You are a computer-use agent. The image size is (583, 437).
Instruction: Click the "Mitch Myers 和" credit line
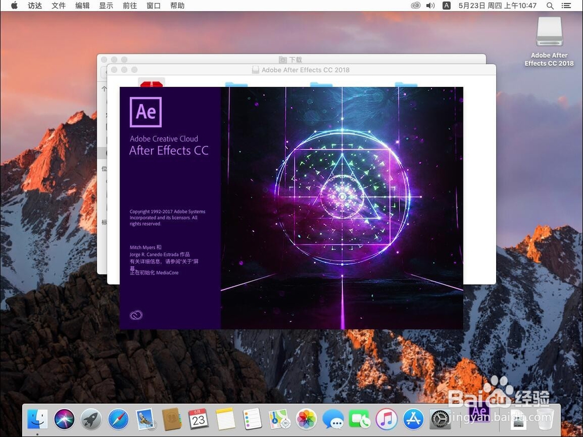[x=145, y=247]
